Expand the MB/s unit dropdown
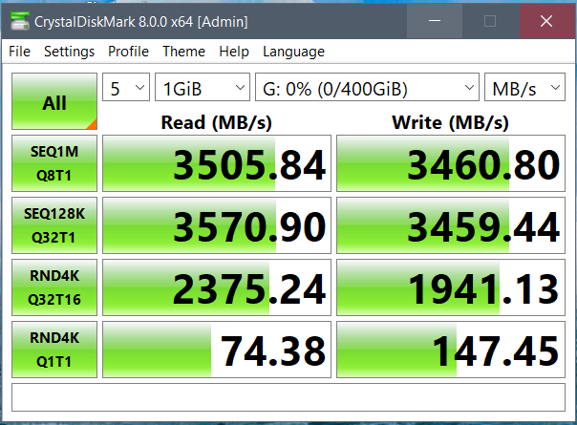This screenshot has width=577, height=425. coord(524,87)
